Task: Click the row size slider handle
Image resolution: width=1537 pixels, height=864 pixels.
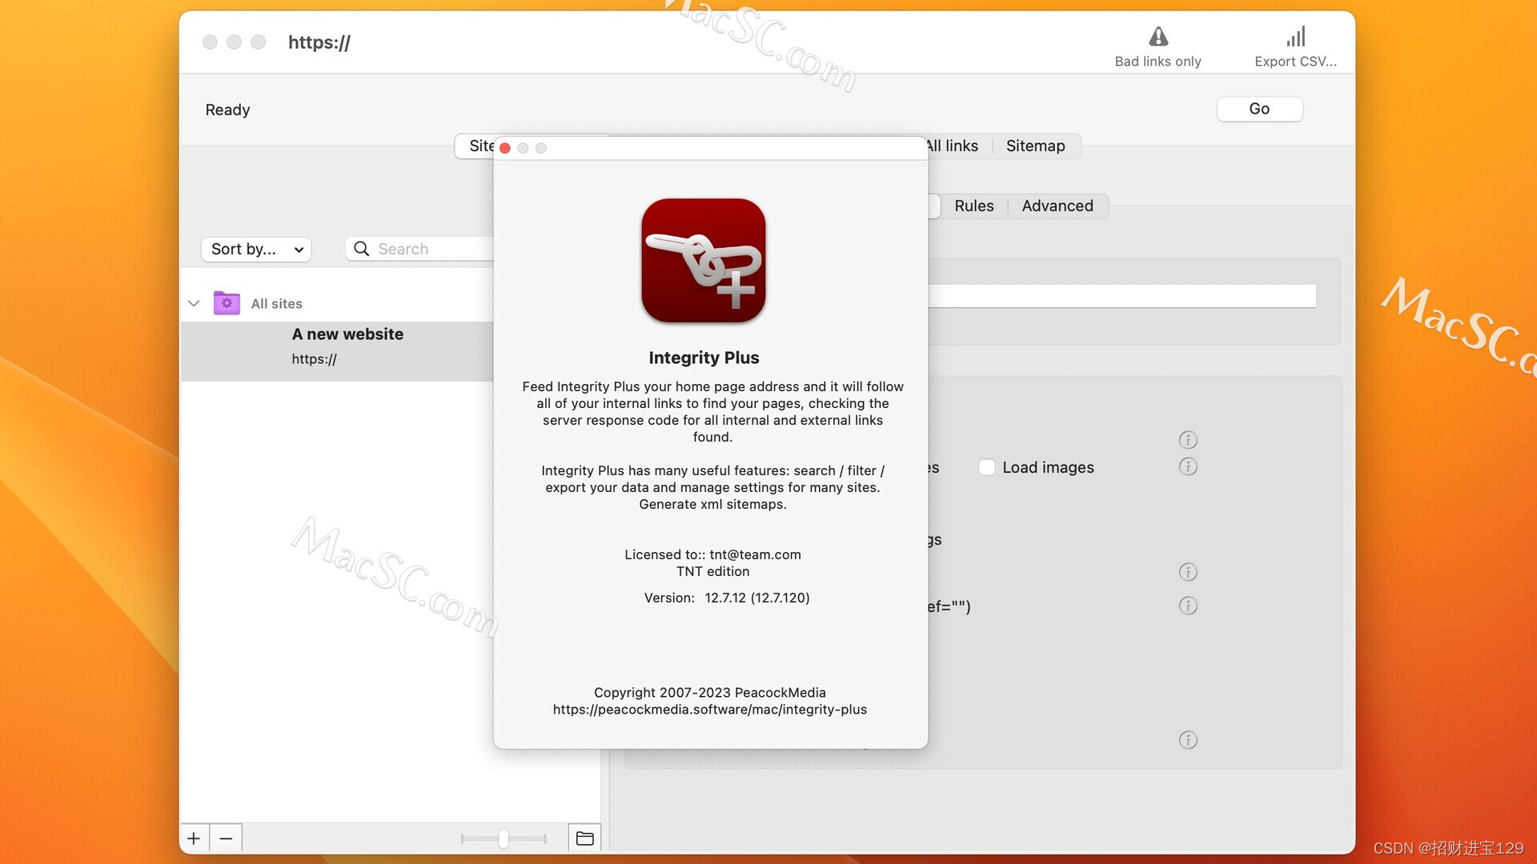Action: 504,838
